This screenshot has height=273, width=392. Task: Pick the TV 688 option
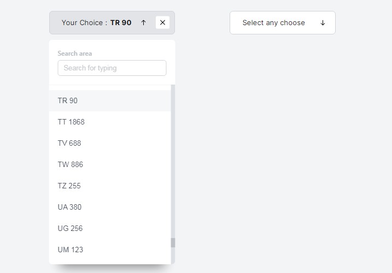pos(69,143)
